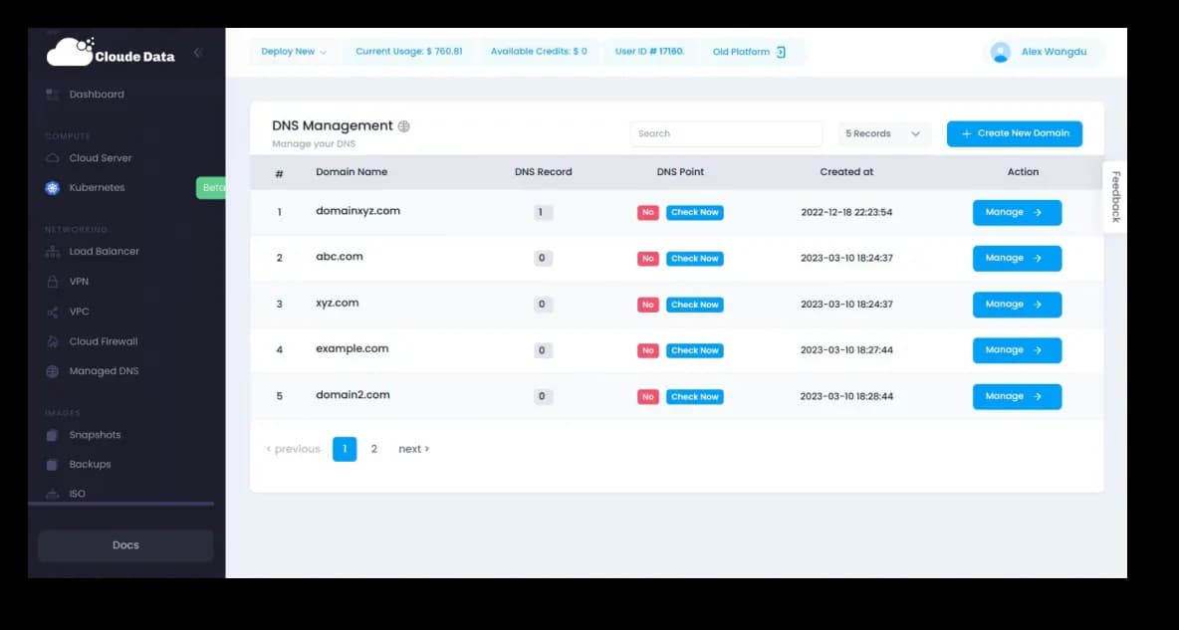Click the Backups sidebar icon

coord(52,465)
